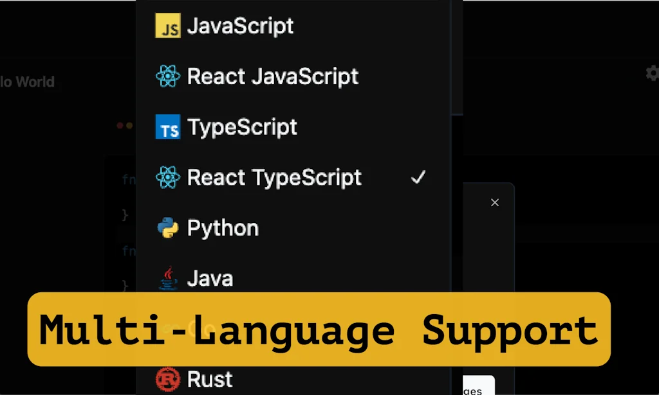Click the Hello World title text
Screen dimensions: 659x395
[28, 82]
